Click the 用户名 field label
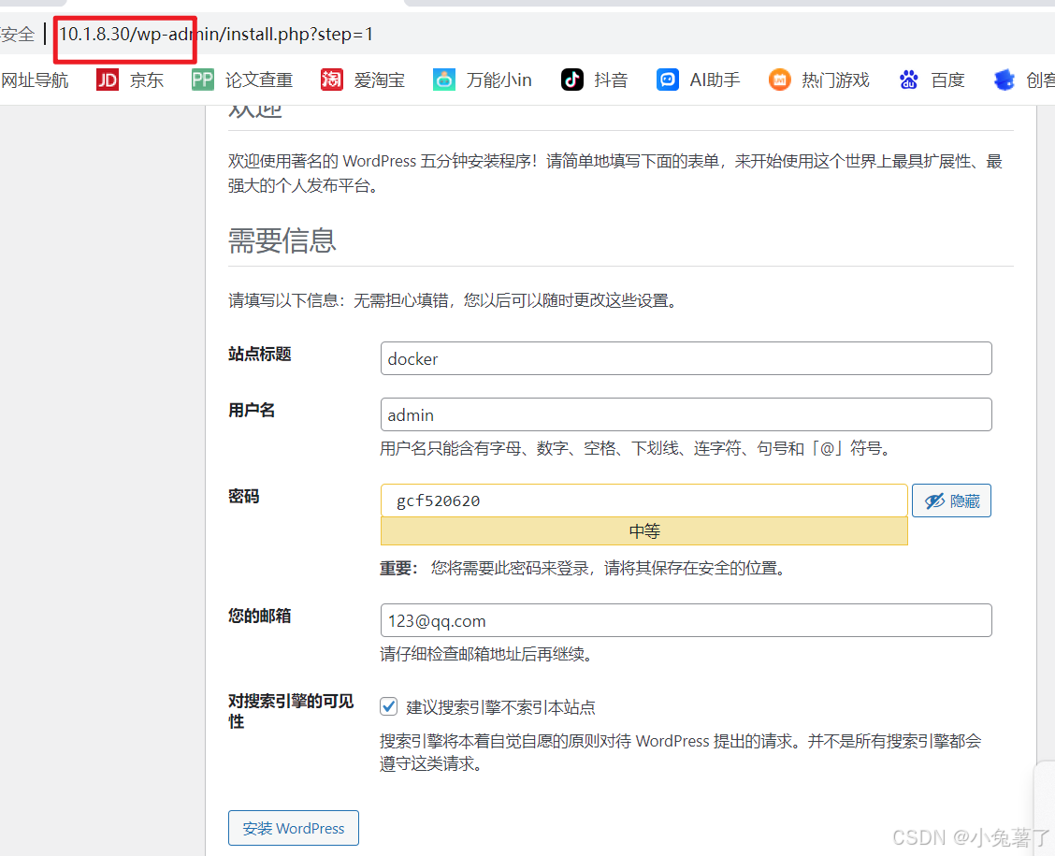 click(252, 410)
